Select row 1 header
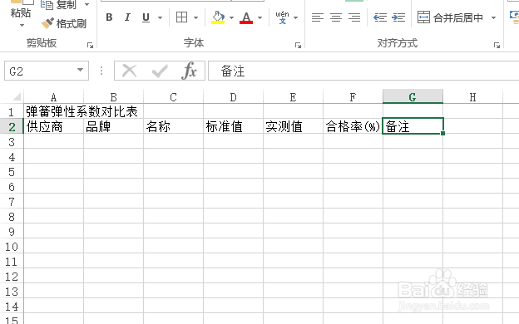This screenshot has height=324, width=519. 12,112
